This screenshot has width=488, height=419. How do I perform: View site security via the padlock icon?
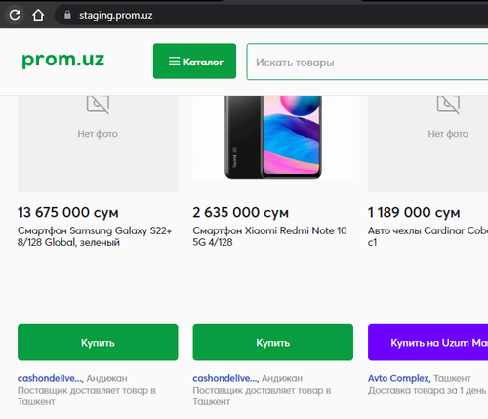[67, 15]
